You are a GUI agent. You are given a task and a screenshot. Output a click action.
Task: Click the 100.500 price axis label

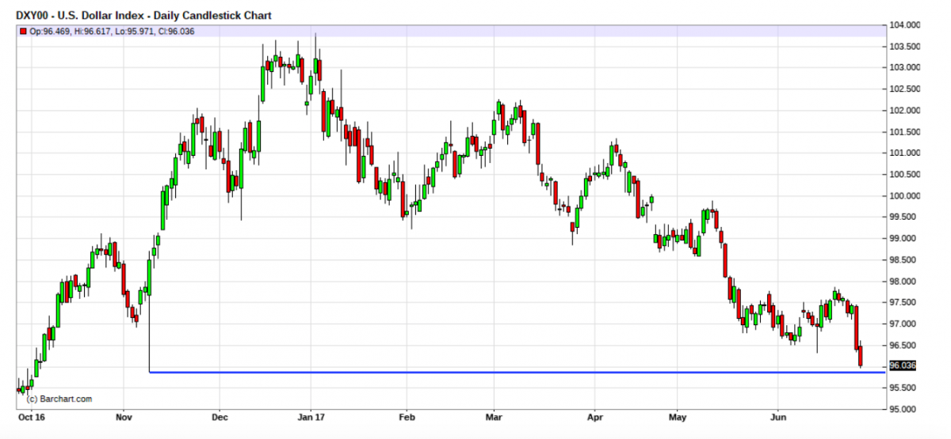pyautogui.click(x=905, y=175)
